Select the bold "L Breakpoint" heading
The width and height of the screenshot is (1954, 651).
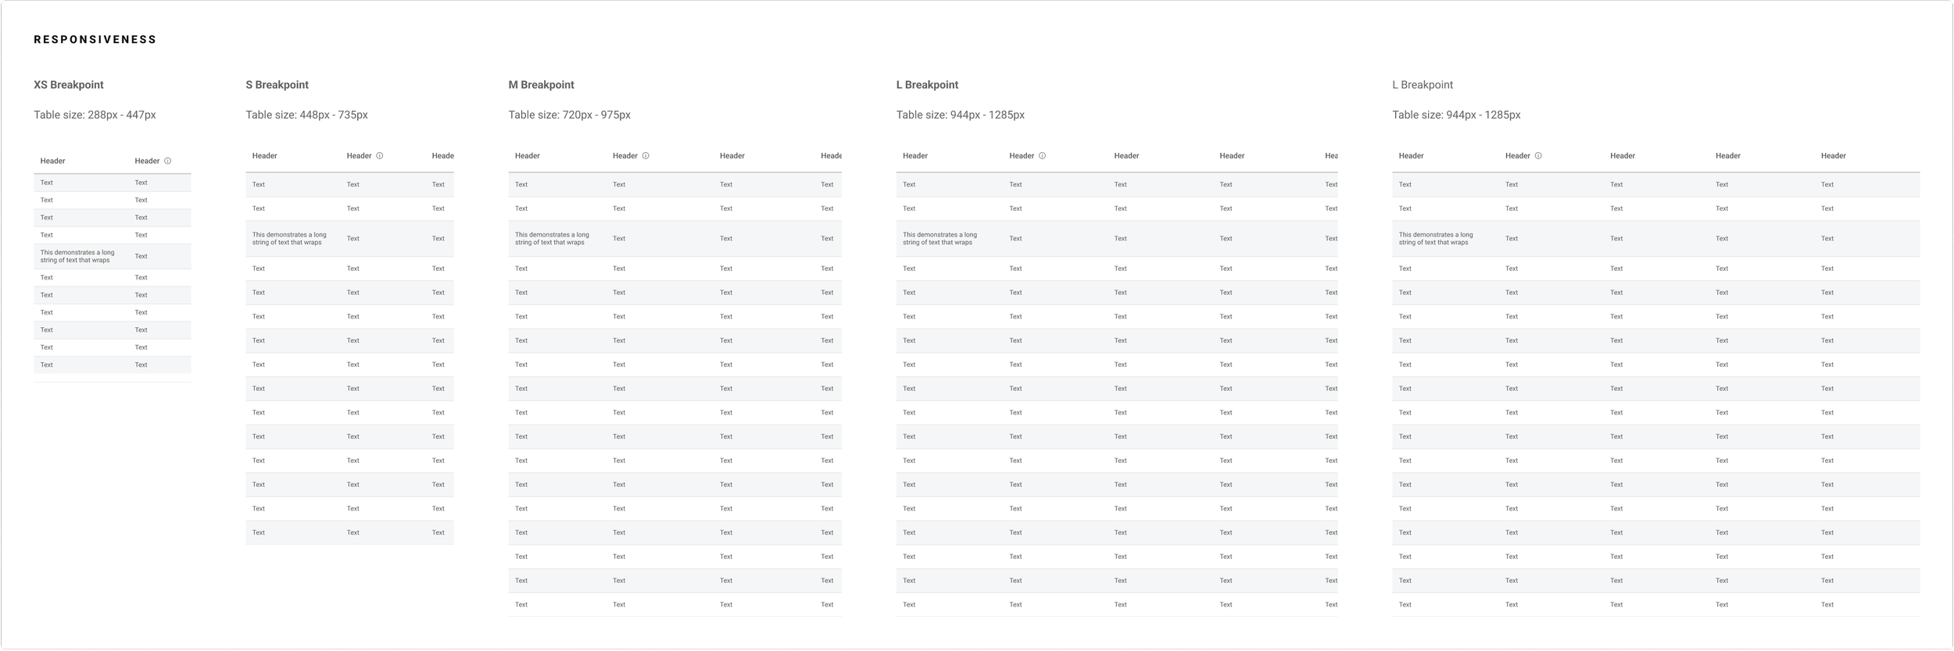[927, 85]
